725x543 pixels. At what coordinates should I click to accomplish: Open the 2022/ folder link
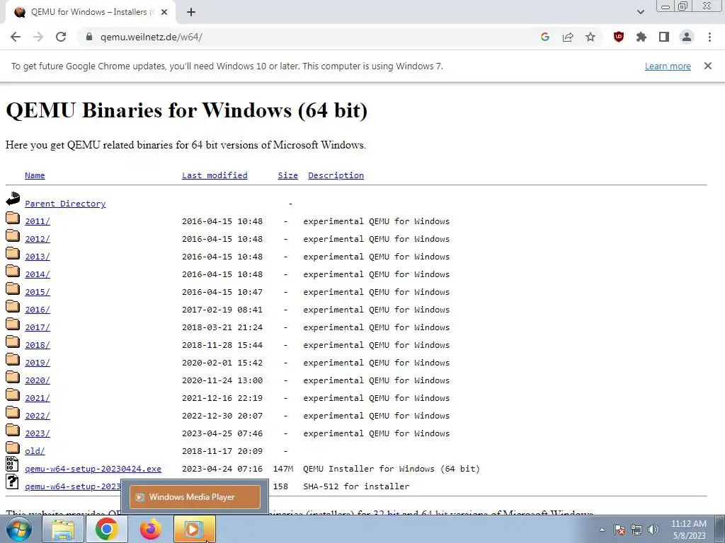(38, 416)
